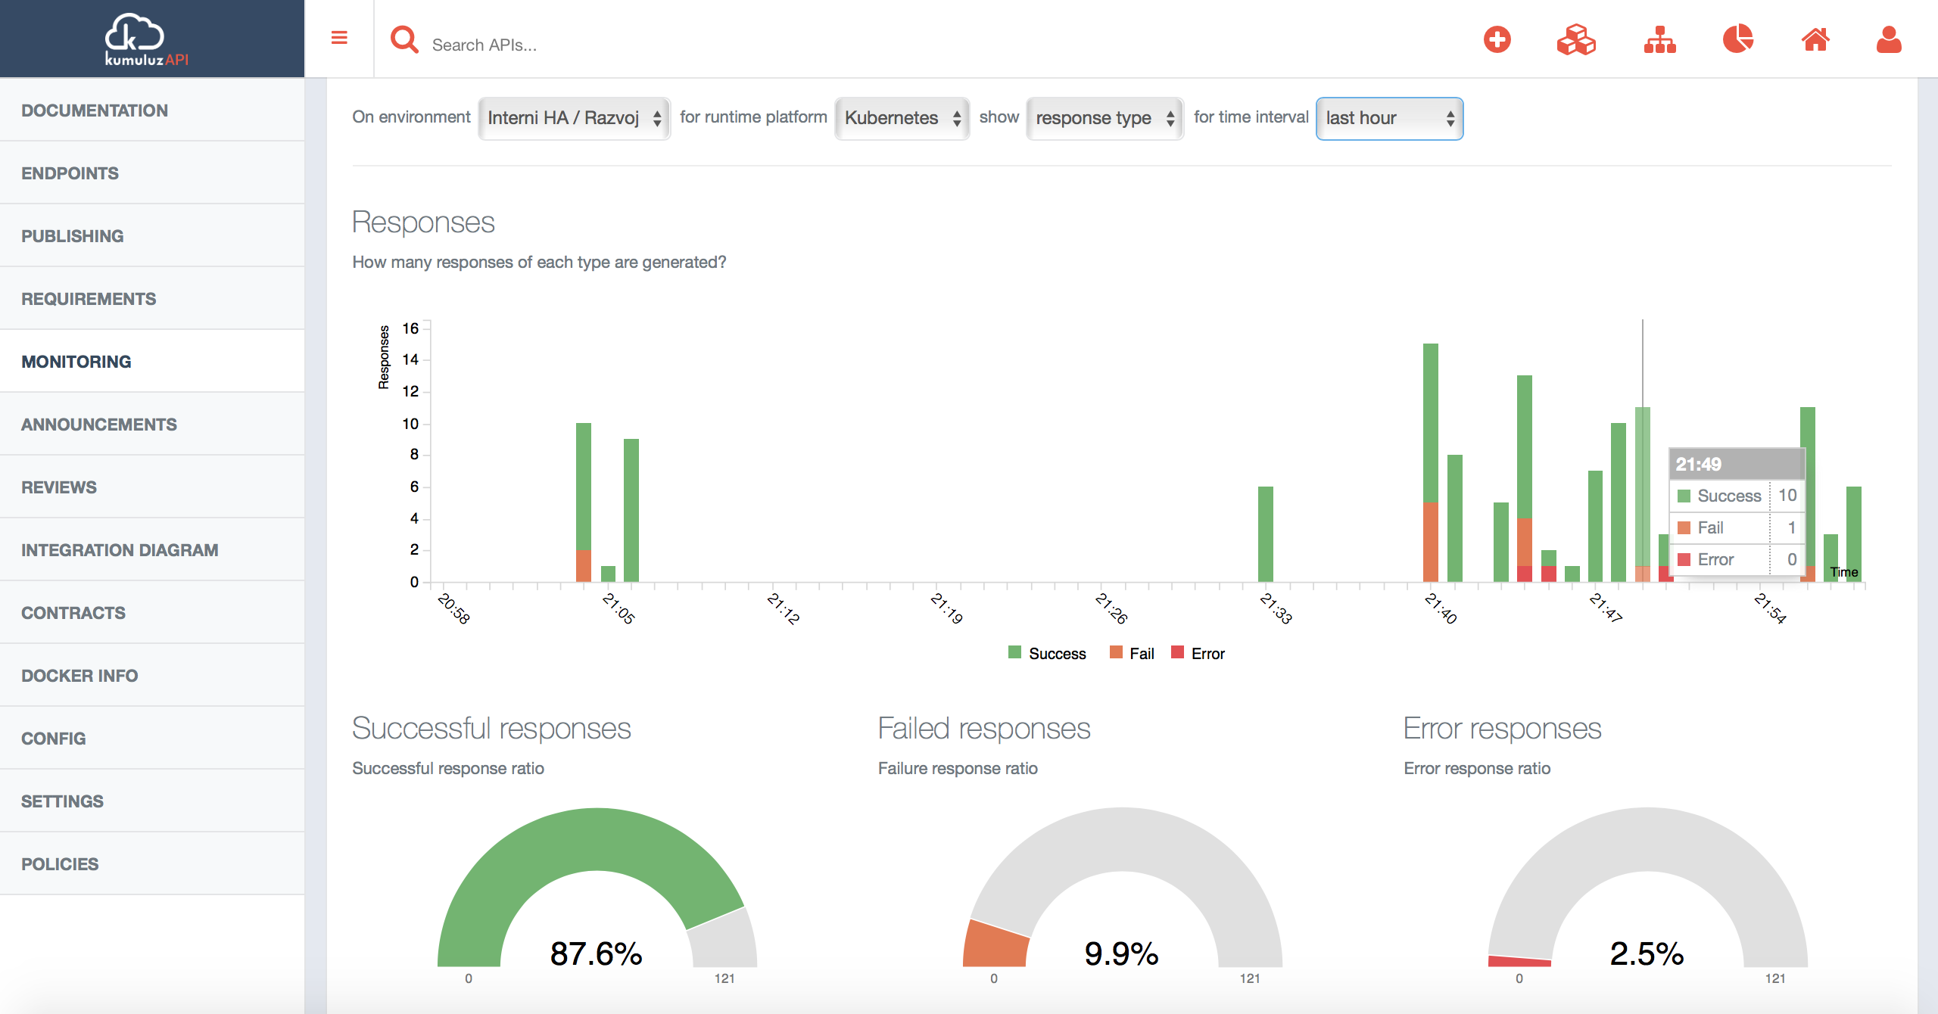The width and height of the screenshot is (1938, 1014).
Task: Open the pie chart analytics icon
Action: (x=1738, y=41)
